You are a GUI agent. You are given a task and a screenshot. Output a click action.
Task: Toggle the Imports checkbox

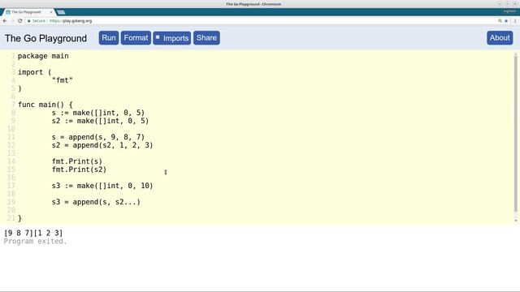tap(158, 37)
